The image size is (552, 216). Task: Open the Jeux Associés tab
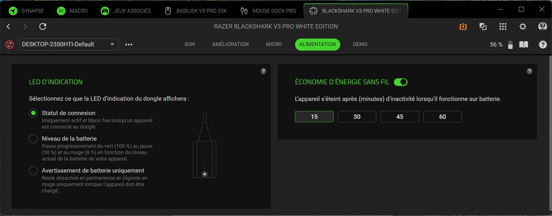pos(126,10)
